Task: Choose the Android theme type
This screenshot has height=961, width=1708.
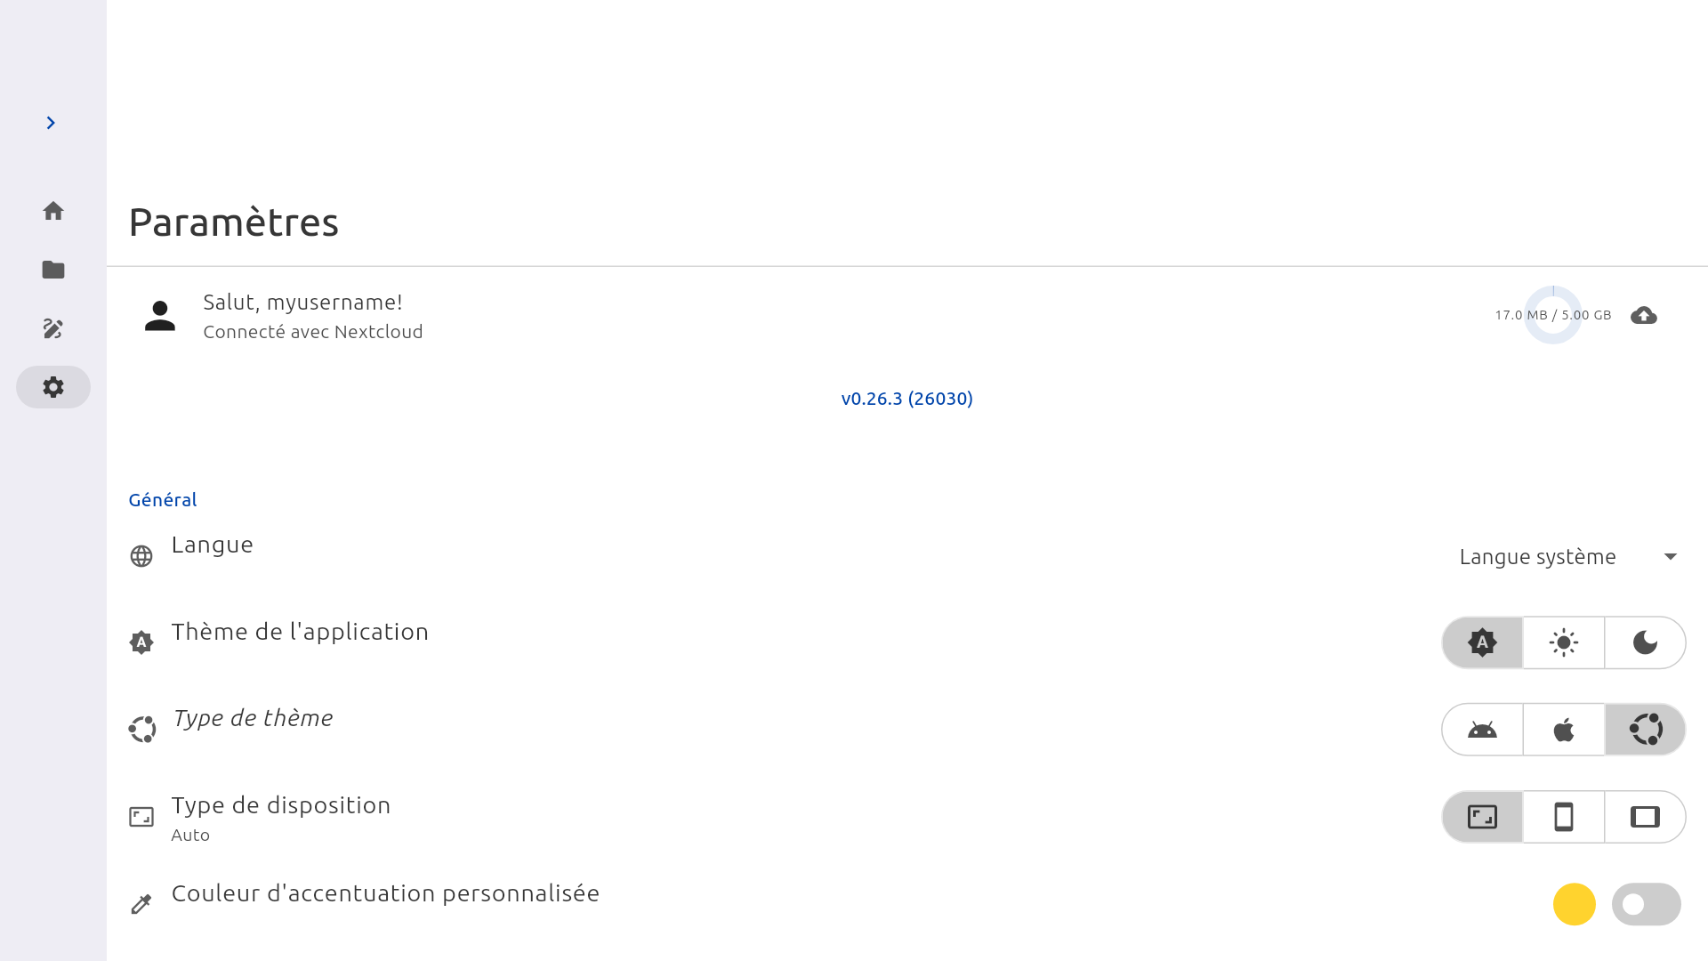Action: 1482,730
